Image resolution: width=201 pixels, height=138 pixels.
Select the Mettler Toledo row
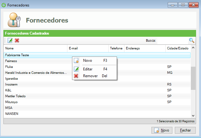(97, 96)
